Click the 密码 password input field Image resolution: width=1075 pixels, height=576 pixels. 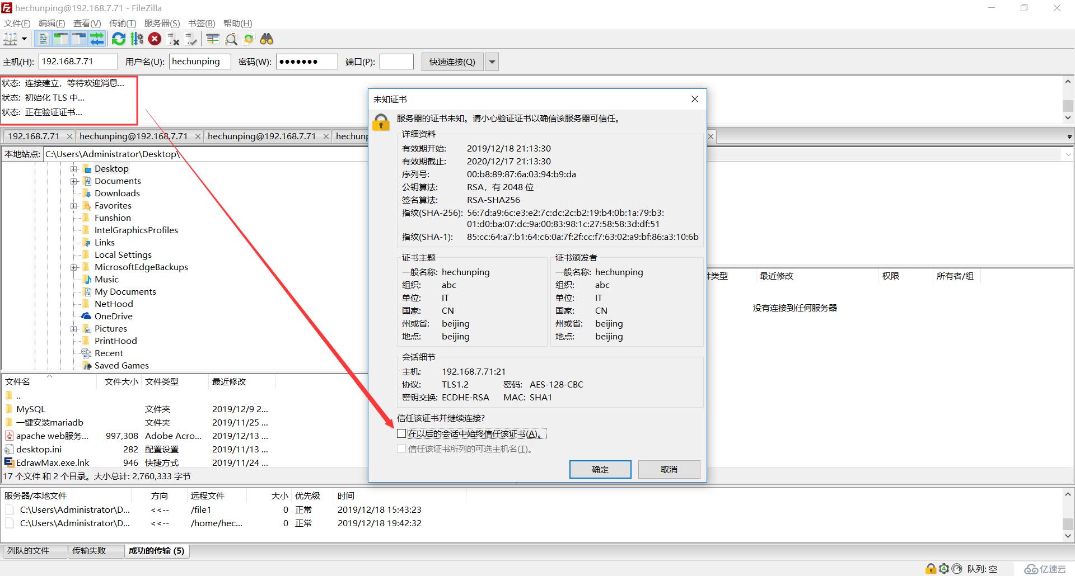tap(307, 62)
